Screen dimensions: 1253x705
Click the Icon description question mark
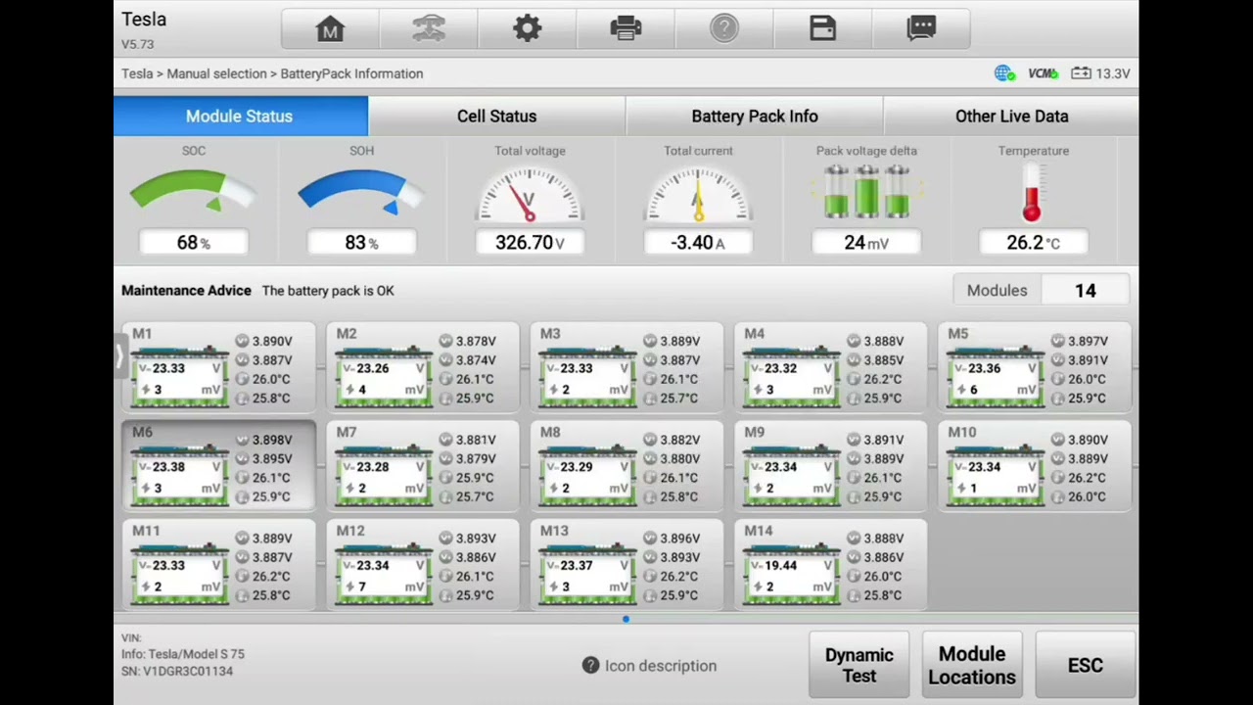tap(590, 666)
